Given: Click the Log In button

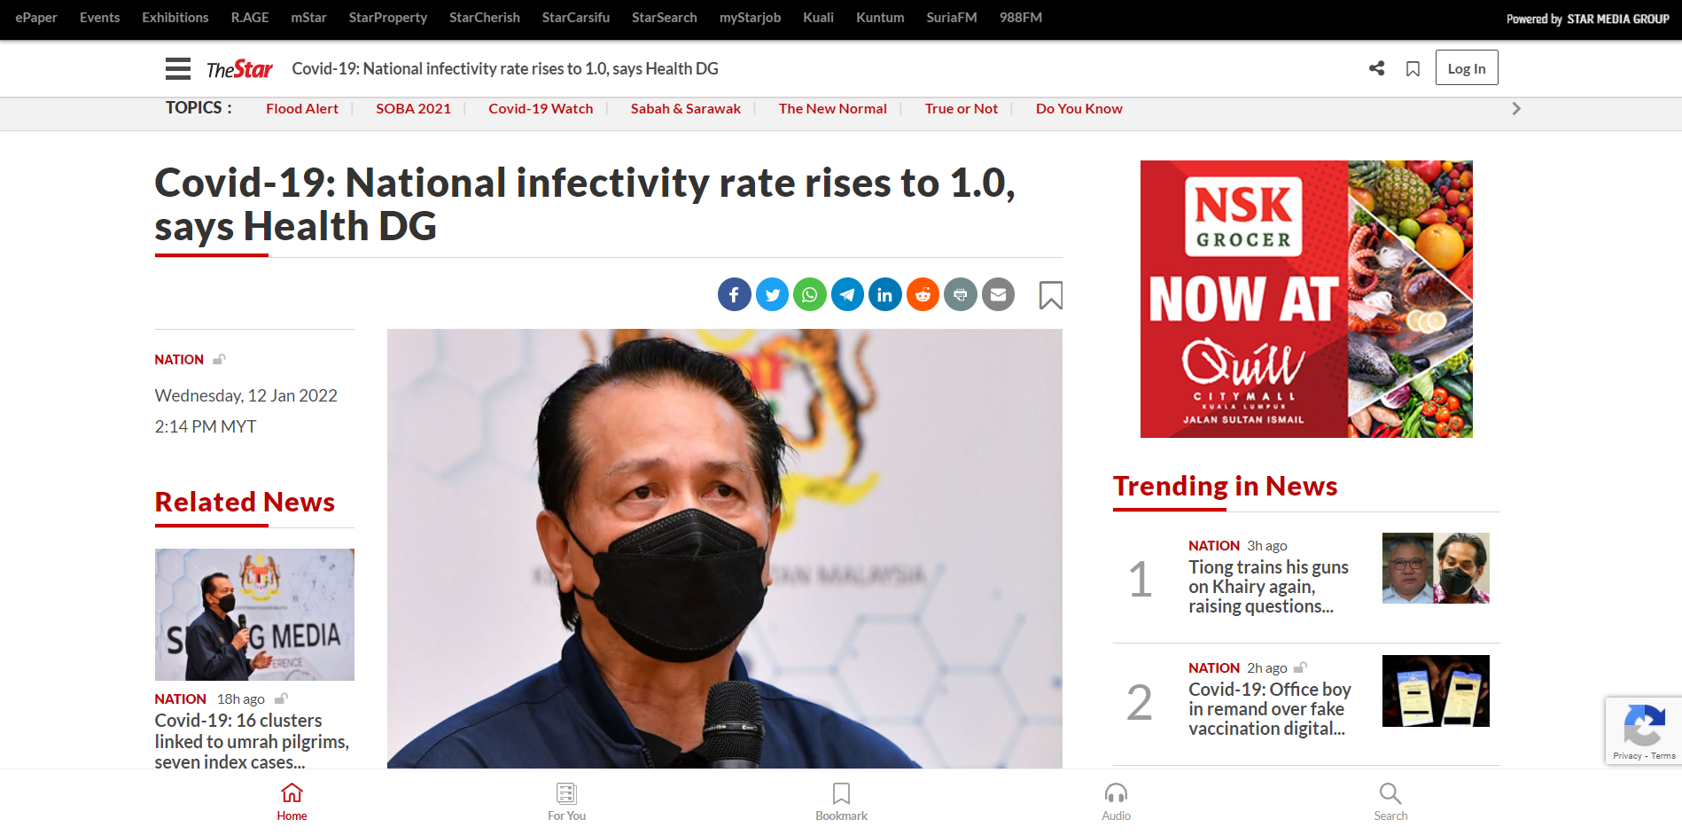Looking at the screenshot, I should click(1466, 68).
